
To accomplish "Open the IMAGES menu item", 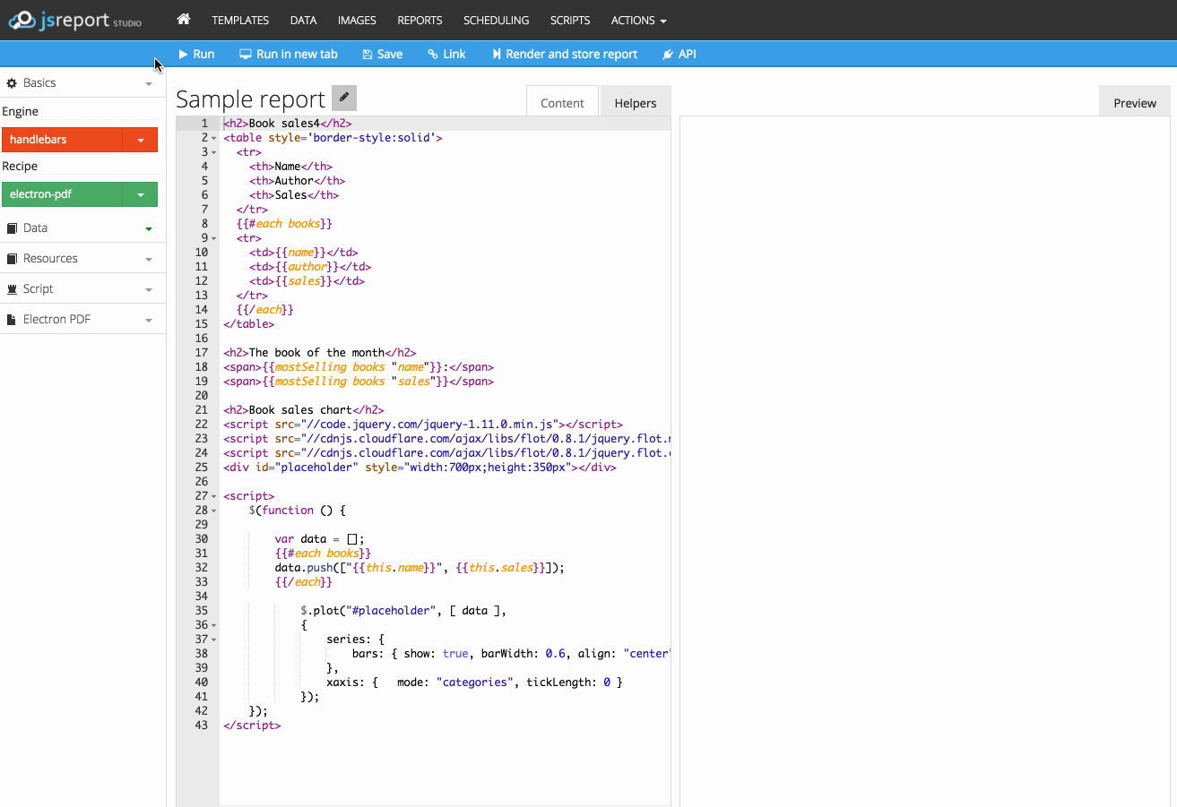I will (357, 20).
